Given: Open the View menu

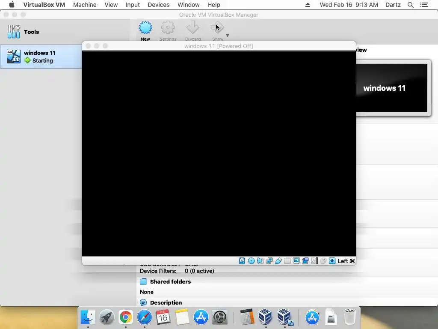Looking at the screenshot, I should point(111,5).
